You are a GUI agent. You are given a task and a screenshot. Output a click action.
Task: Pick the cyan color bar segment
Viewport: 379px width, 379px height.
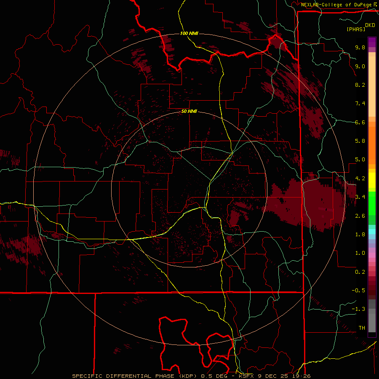[372, 231]
